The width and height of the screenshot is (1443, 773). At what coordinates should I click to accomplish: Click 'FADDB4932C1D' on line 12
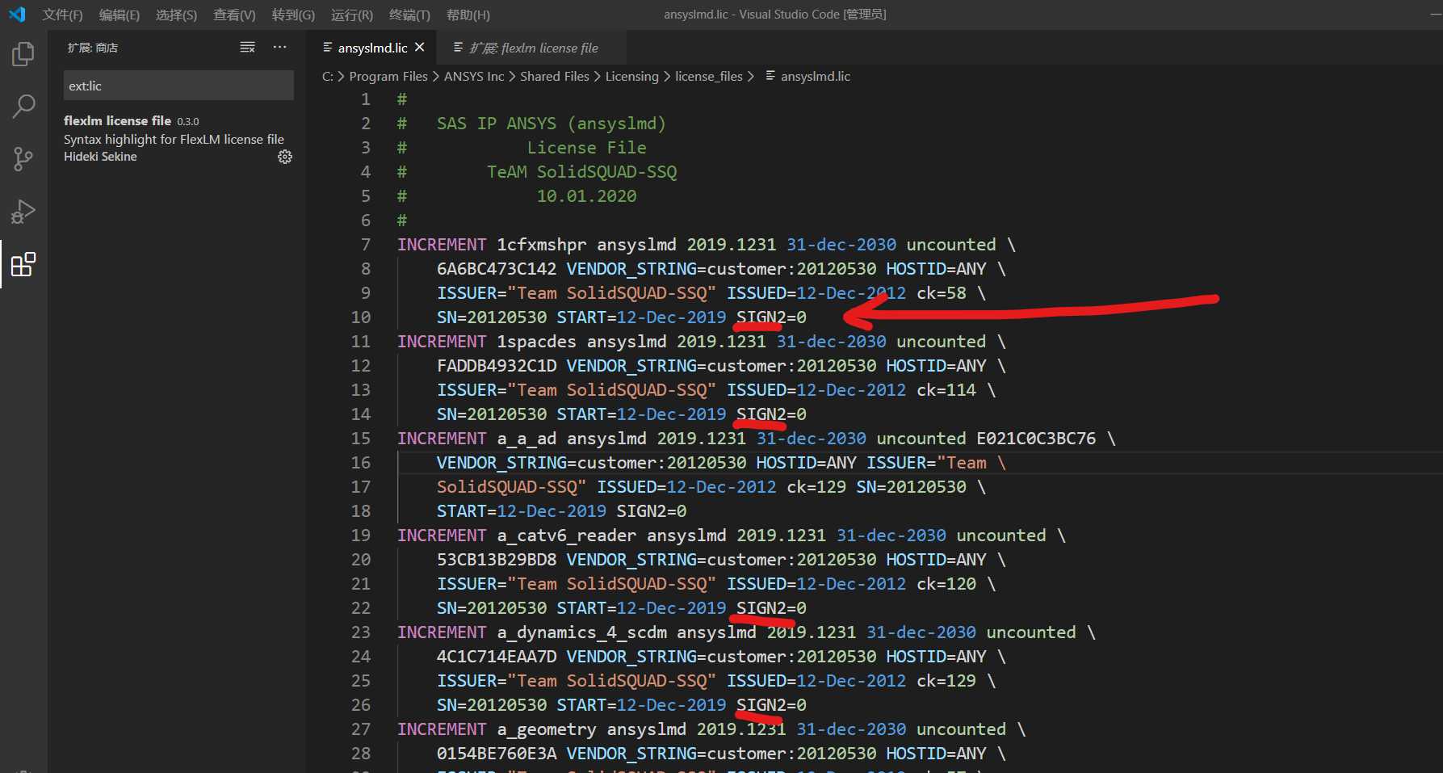pos(497,366)
